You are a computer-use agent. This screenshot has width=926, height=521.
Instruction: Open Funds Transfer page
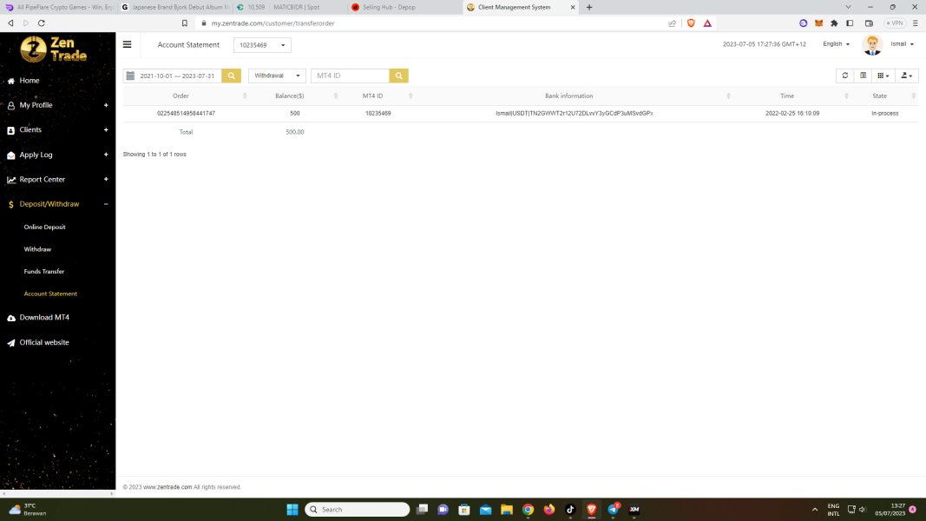[43, 272]
